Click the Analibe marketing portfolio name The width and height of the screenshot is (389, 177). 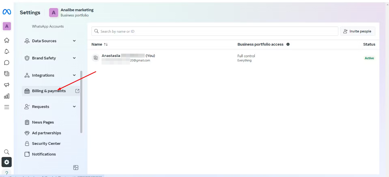pos(77,10)
